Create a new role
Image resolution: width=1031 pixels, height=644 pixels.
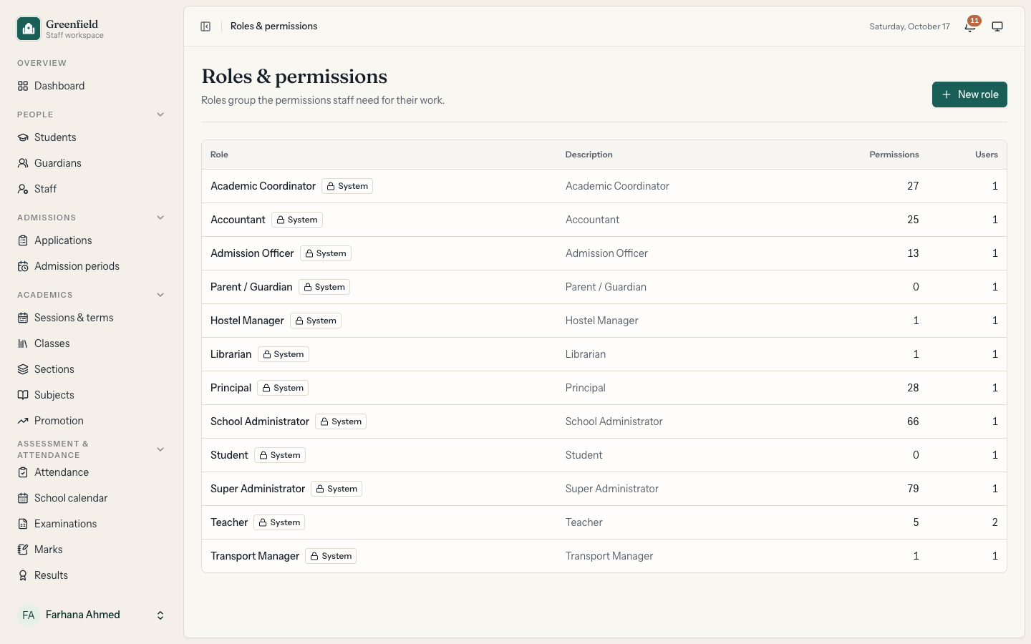[969, 94]
